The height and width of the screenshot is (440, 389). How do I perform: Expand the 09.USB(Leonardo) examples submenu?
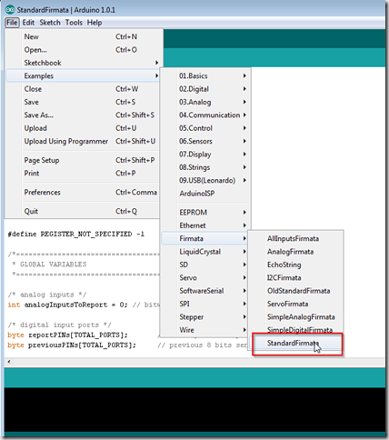205,180
